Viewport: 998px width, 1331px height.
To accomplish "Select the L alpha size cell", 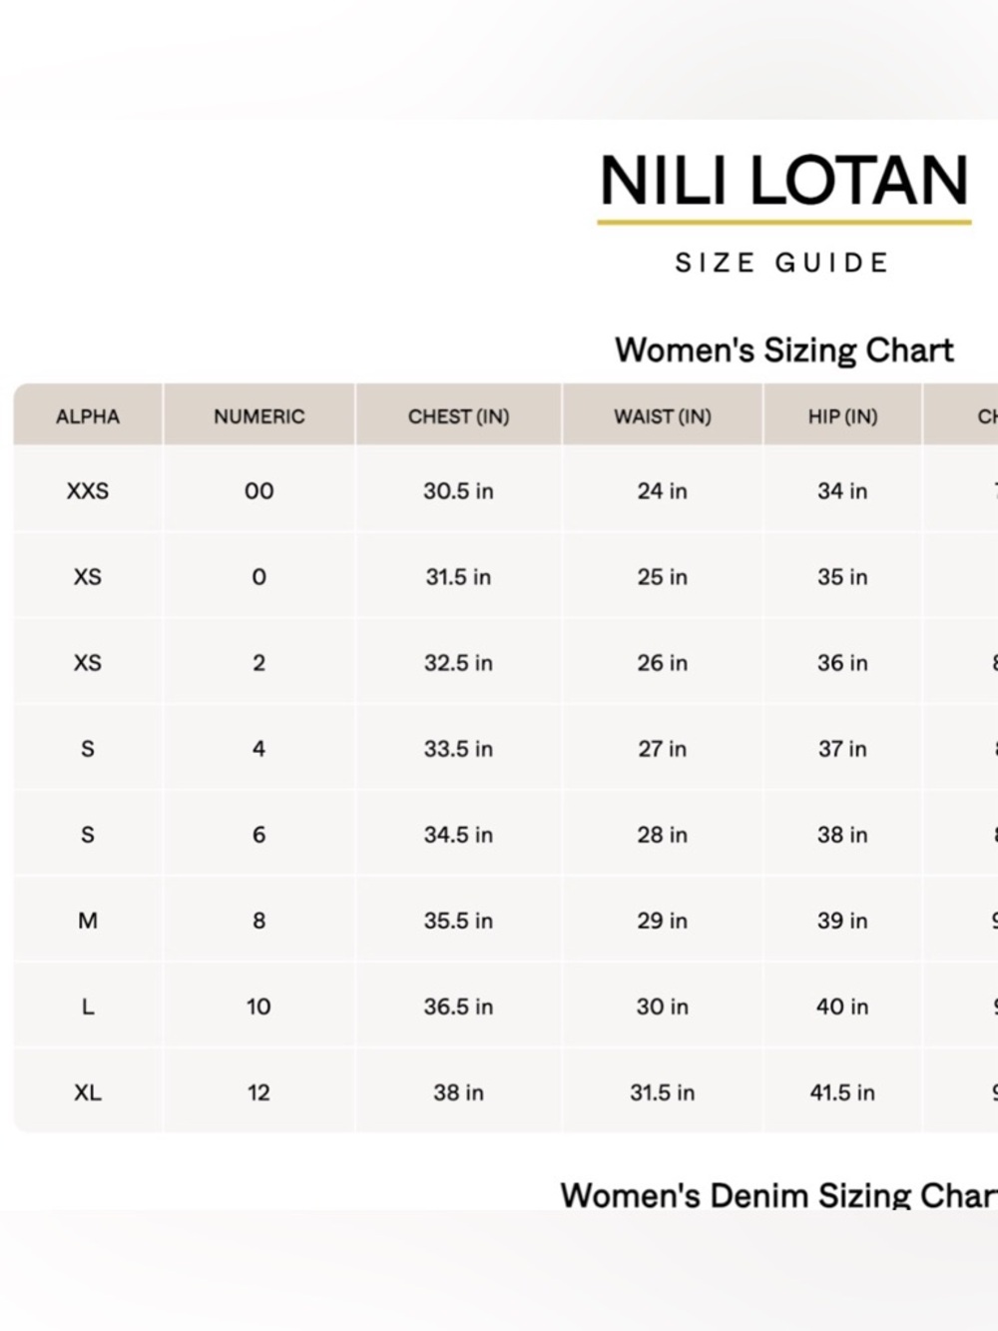I will pyautogui.click(x=88, y=1006).
